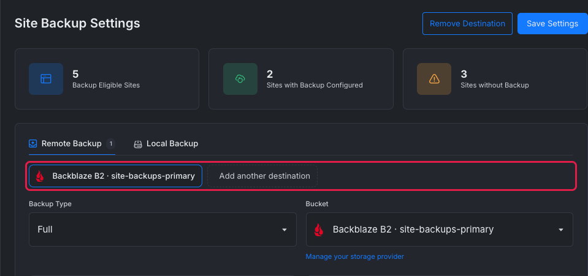Click the Bucket field label
This screenshot has width=588, height=276.
(317, 204)
